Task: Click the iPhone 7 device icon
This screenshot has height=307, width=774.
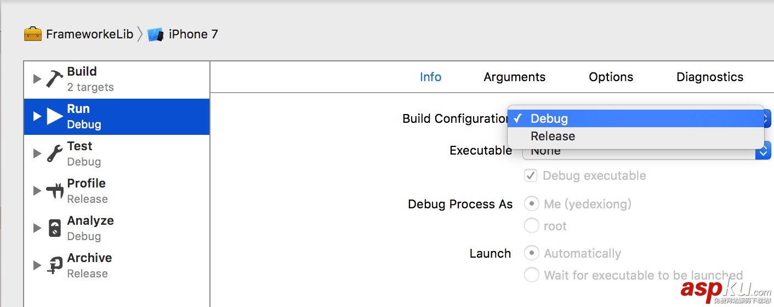Action: [x=156, y=35]
